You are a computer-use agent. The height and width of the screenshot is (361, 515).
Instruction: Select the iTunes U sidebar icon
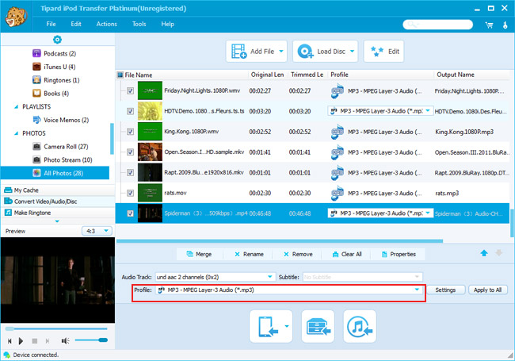pos(36,67)
